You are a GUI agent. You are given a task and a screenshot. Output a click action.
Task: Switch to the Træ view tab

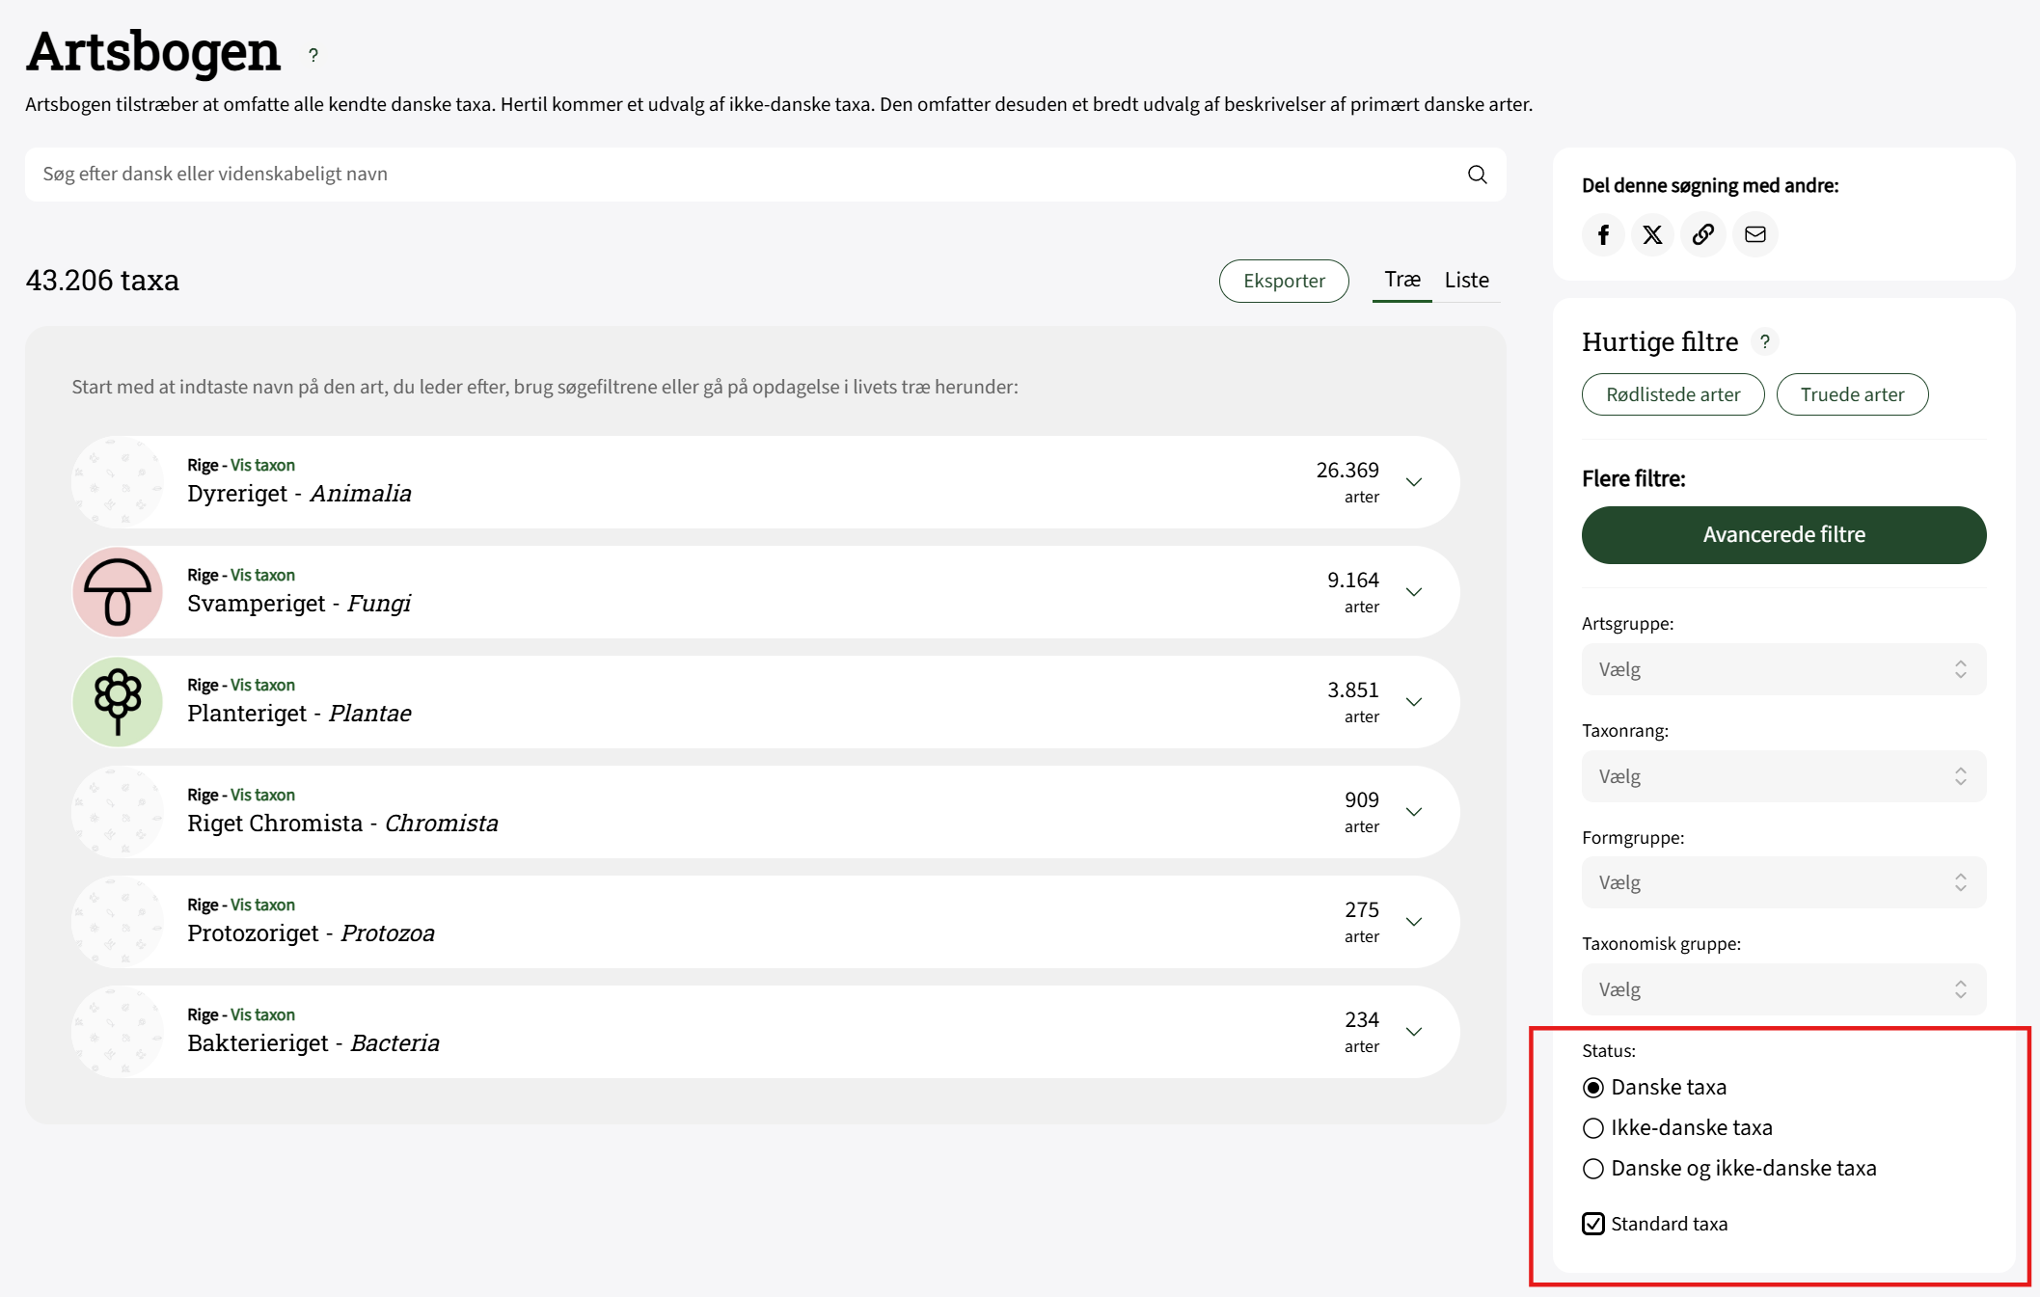[x=1402, y=280]
